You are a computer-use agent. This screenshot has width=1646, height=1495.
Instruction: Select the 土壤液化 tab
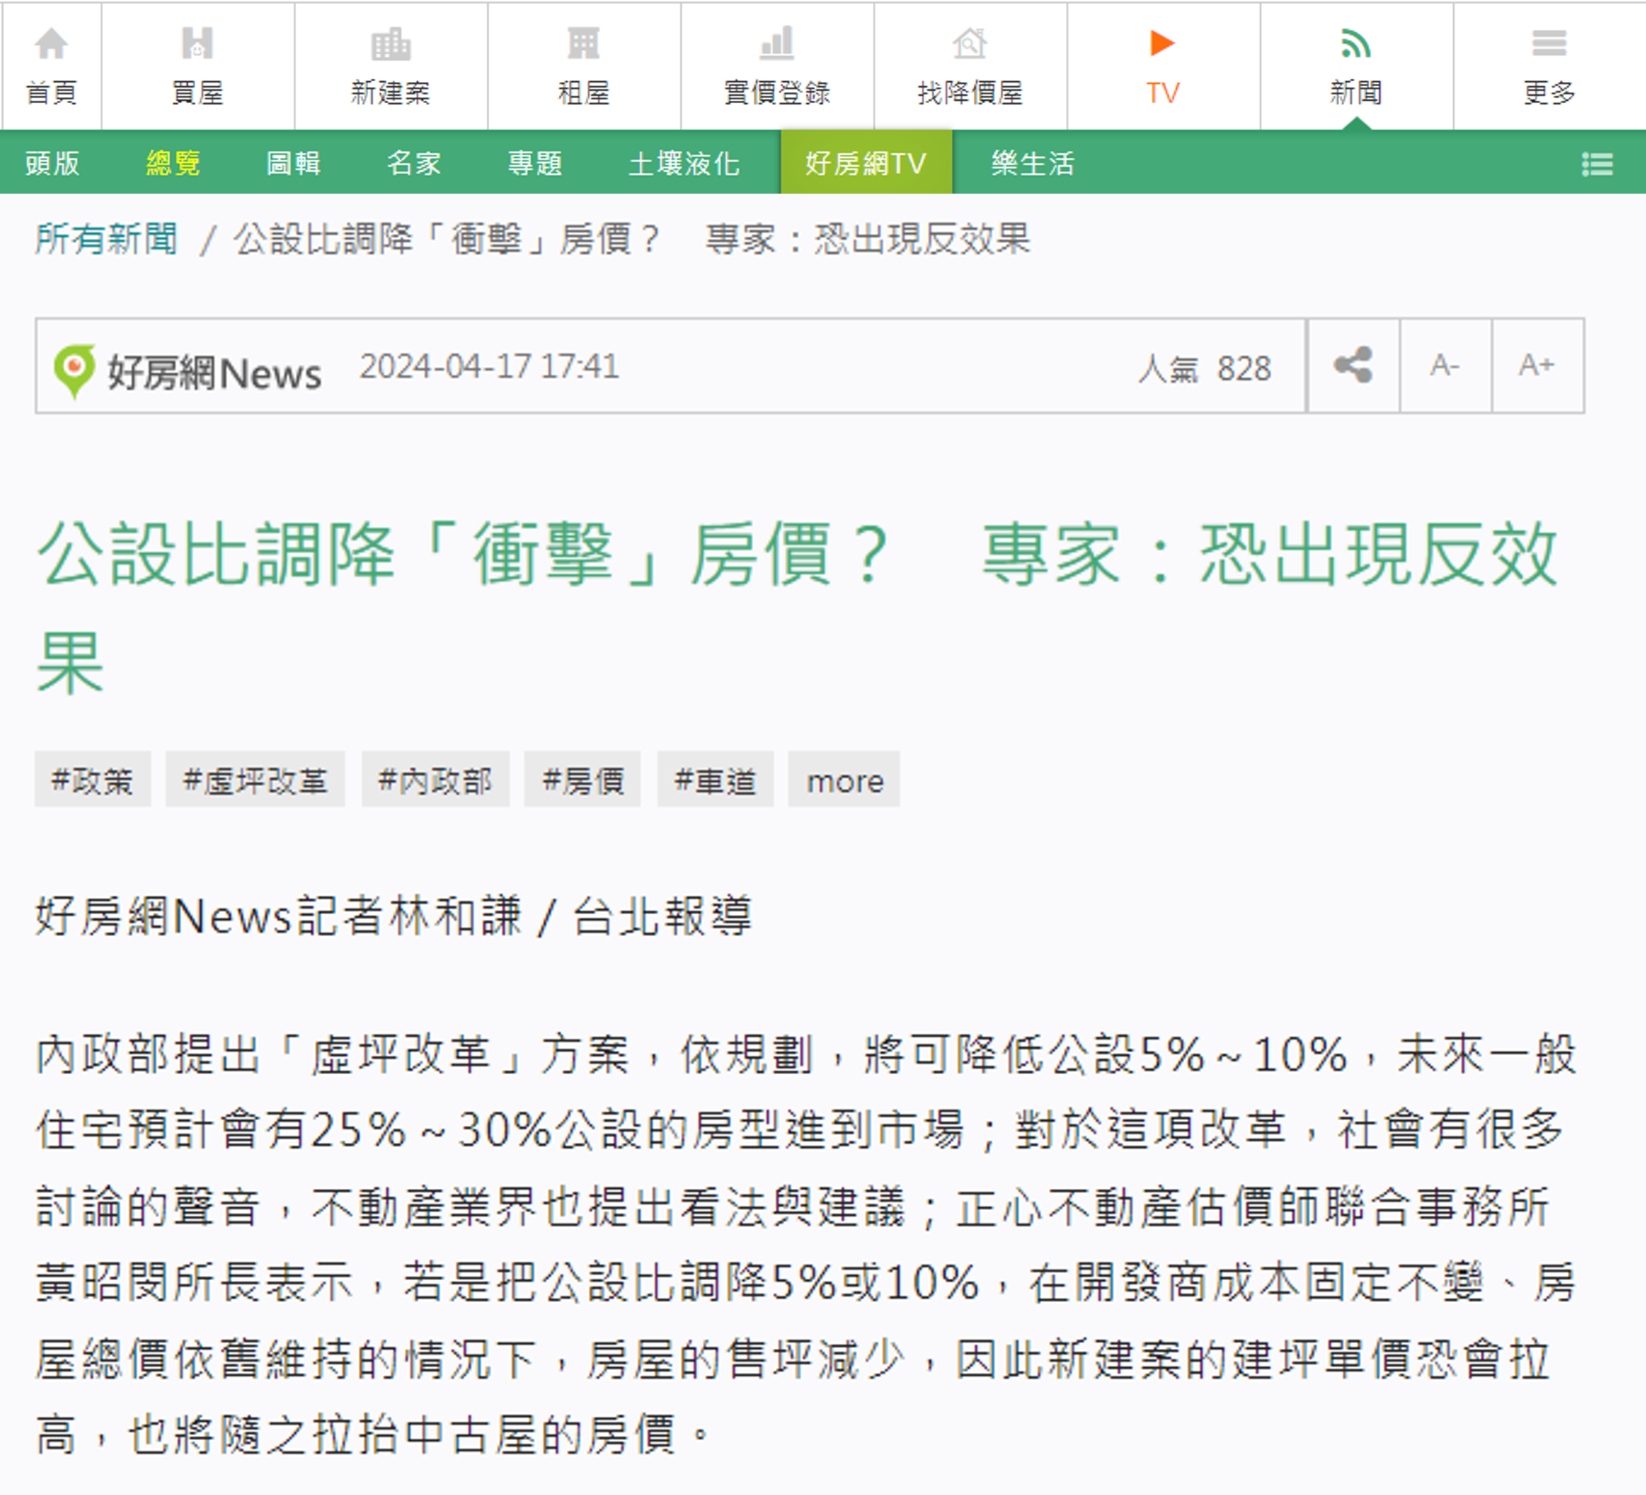[683, 163]
